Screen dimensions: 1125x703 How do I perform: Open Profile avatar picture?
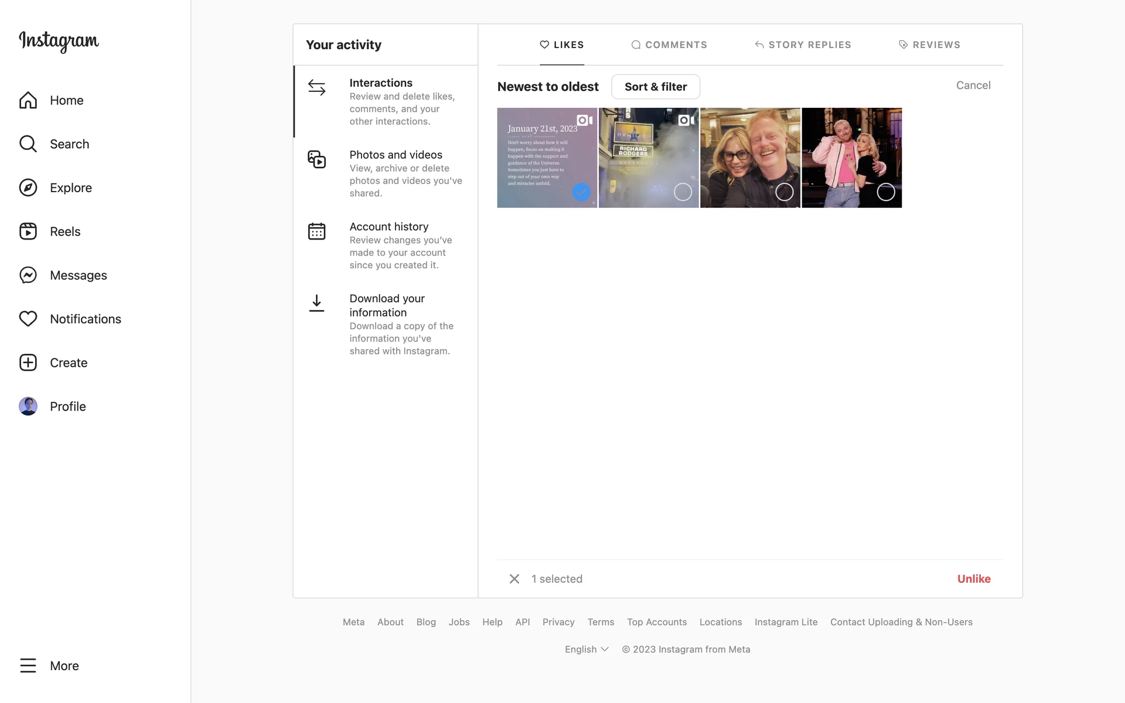28,406
